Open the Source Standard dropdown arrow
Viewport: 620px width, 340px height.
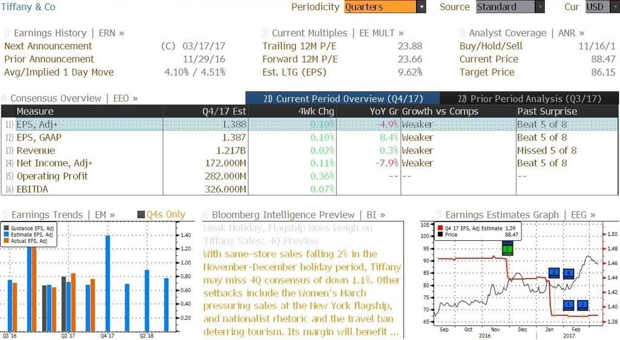pyautogui.click(x=539, y=7)
